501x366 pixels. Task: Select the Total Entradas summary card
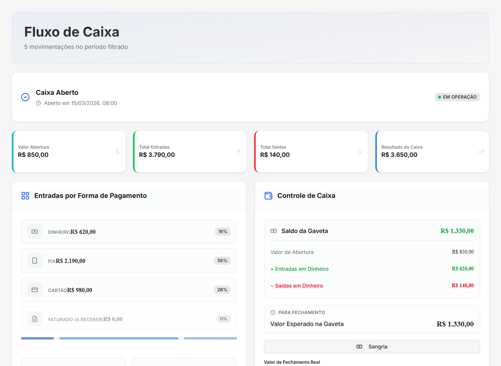click(190, 152)
